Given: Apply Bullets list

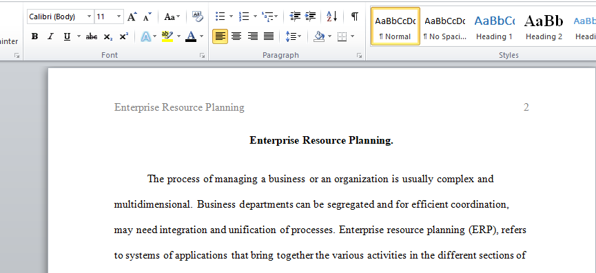Looking at the screenshot, I should (x=220, y=17).
